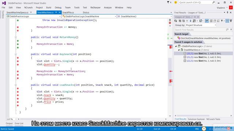Click the editor vertical scrollbar thumb
The width and height of the screenshot is (234, 131).
170,72
